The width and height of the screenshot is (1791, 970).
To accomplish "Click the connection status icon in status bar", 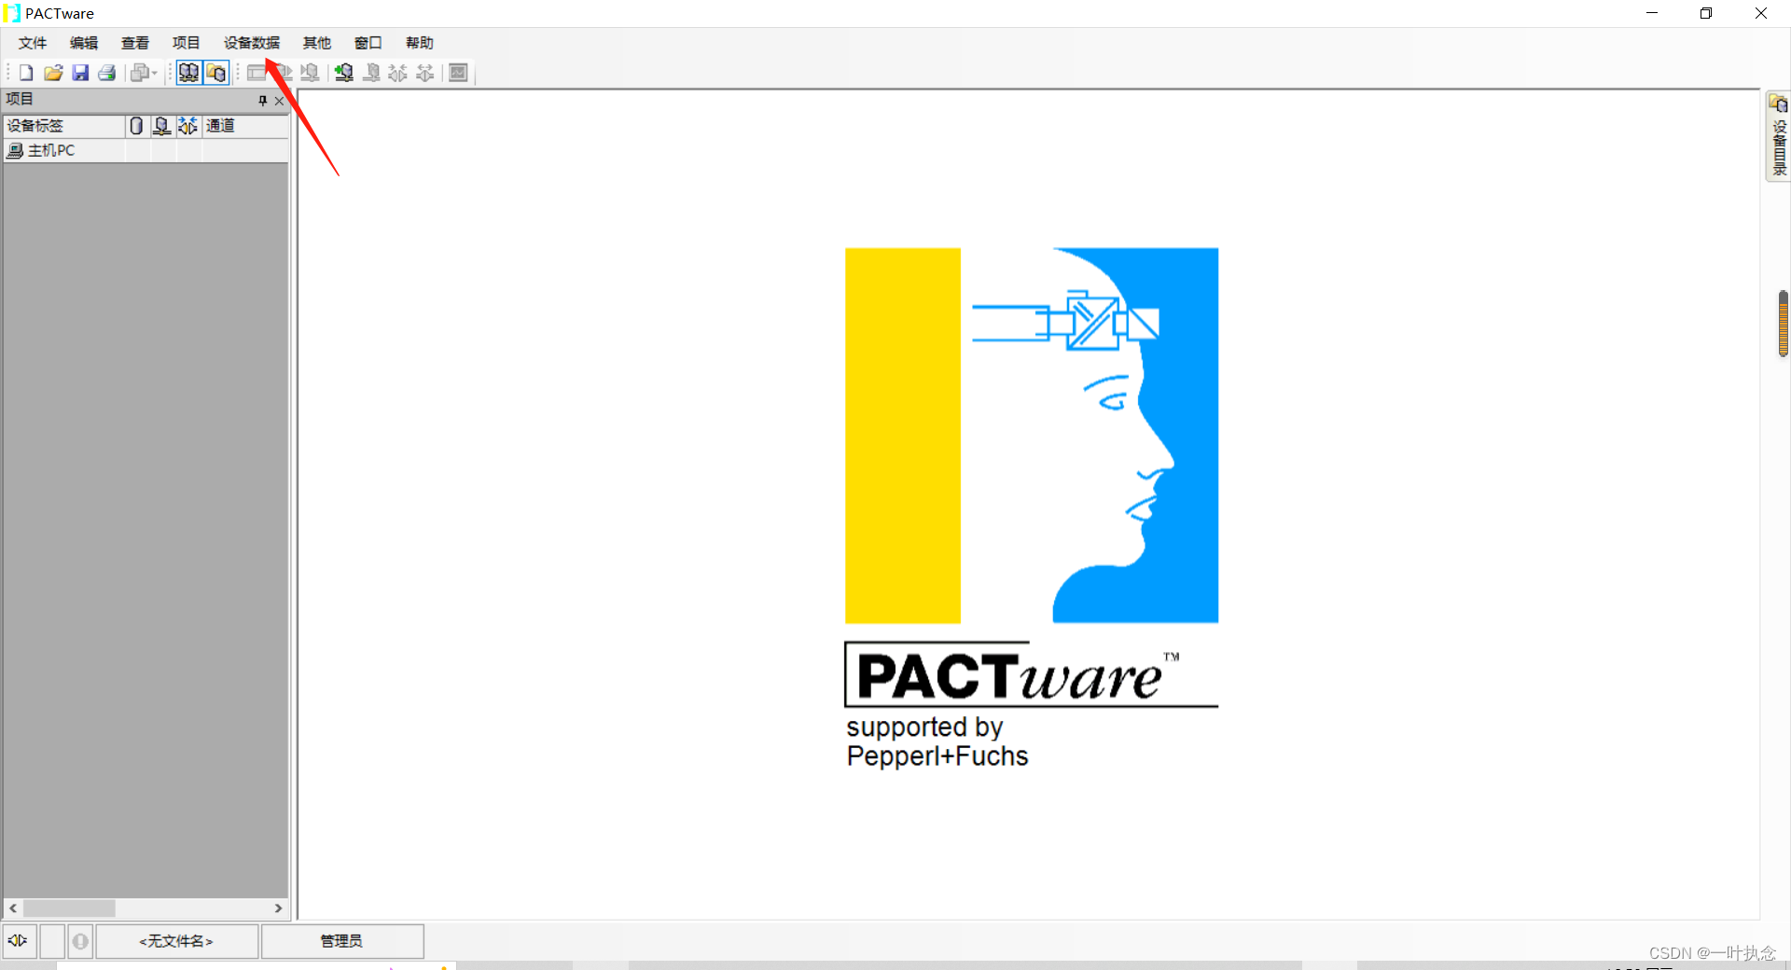I will click(x=19, y=941).
